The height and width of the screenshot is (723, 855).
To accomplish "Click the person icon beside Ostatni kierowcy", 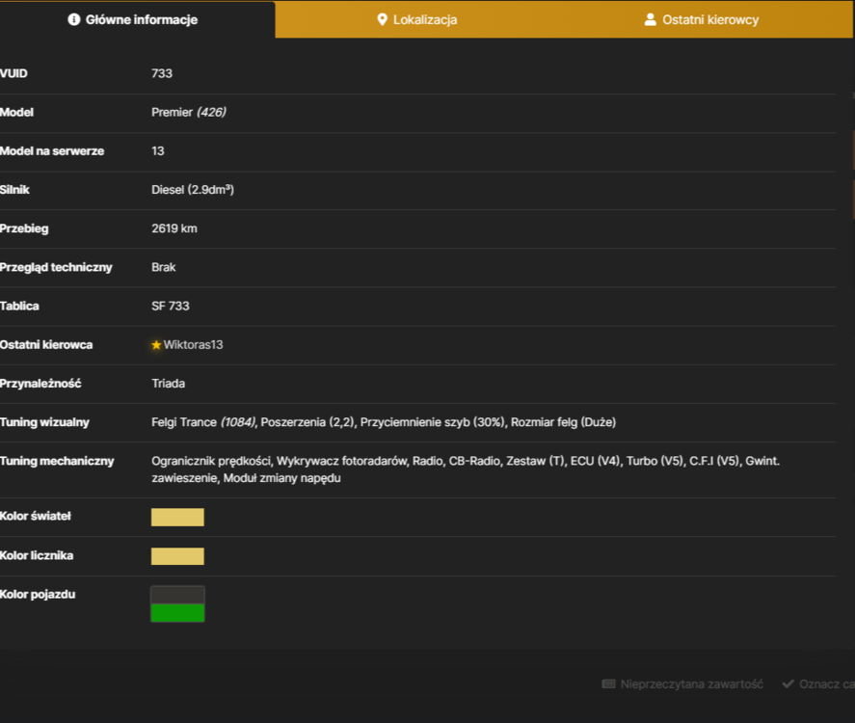I will click(x=650, y=19).
